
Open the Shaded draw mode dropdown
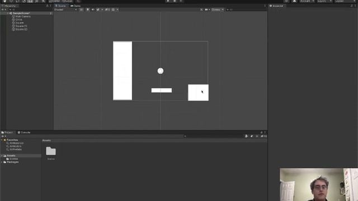tap(65, 10)
